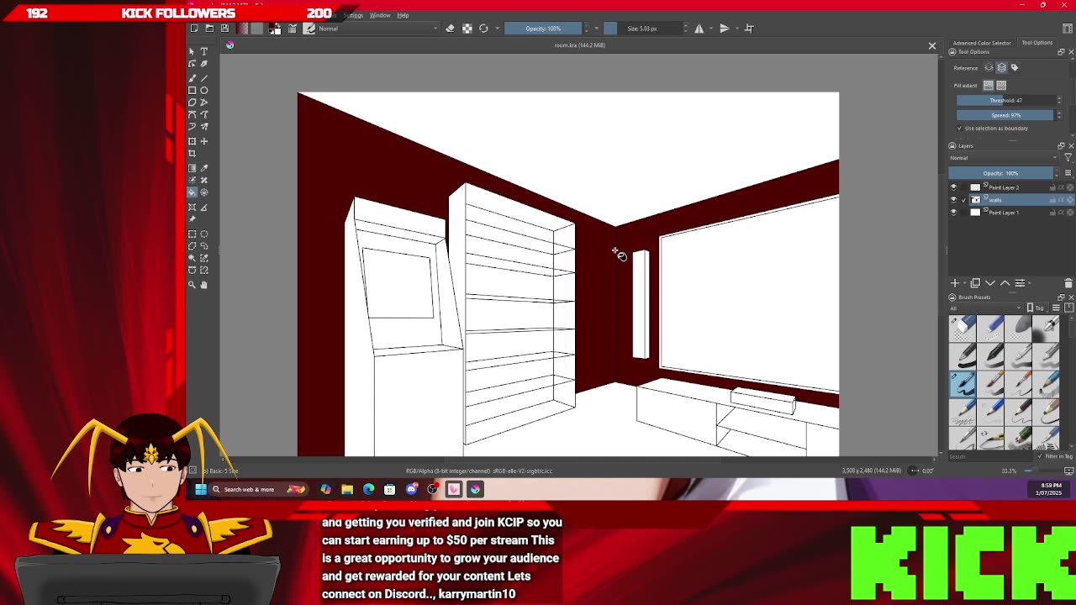Duplicate the layer using the copy icon
Viewport: 1076px width, 605px height.
975,283
